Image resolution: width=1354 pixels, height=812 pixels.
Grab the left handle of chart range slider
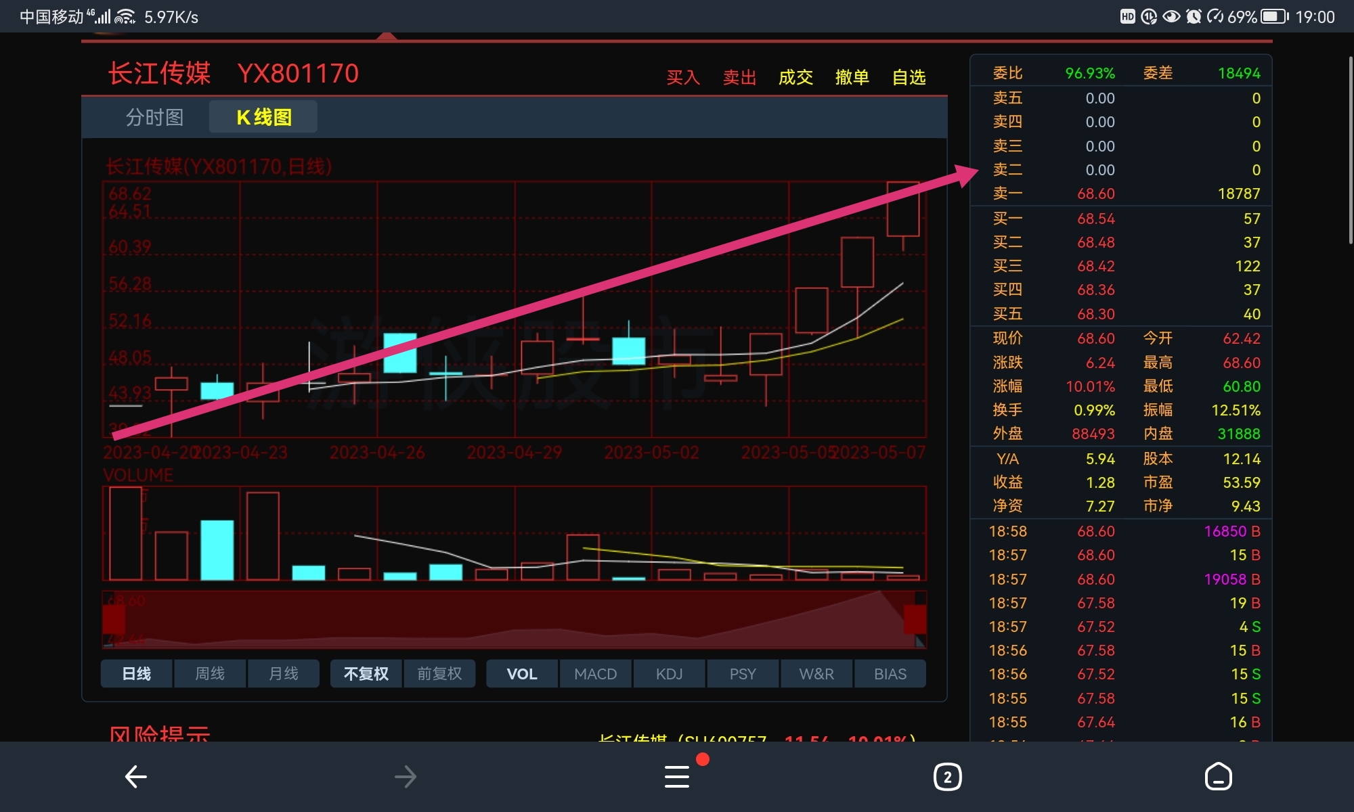tap(114, 619)
